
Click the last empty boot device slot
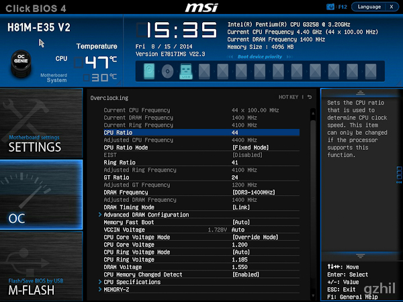pyautogui.click(x=371, y=71)
